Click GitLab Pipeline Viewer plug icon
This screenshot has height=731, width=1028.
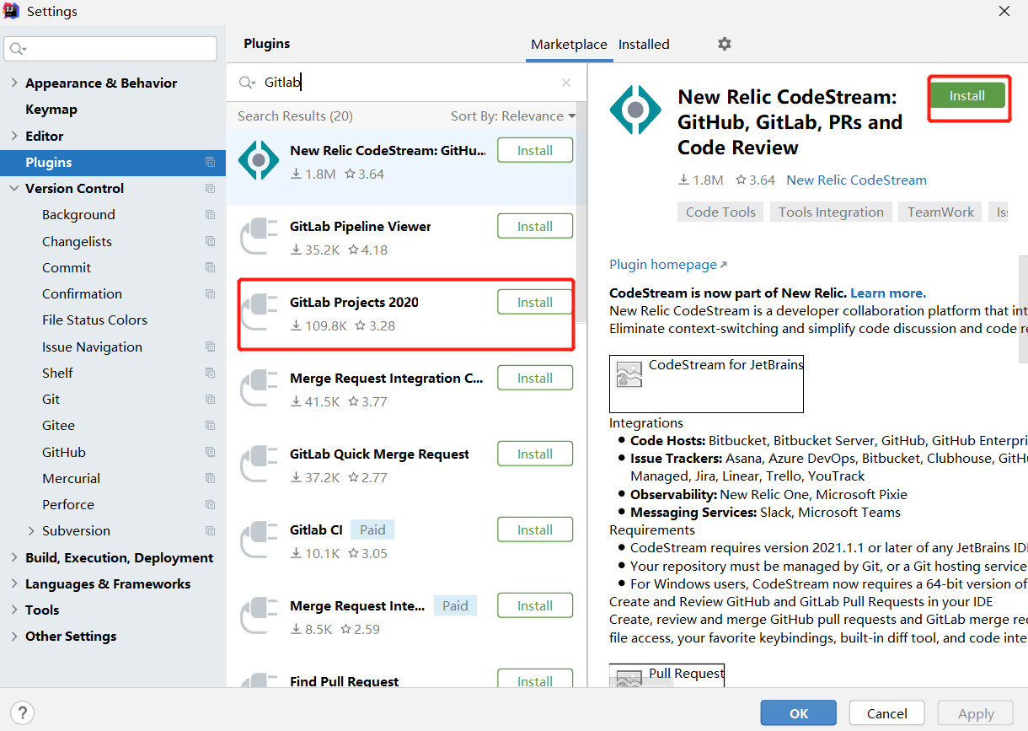259,235
